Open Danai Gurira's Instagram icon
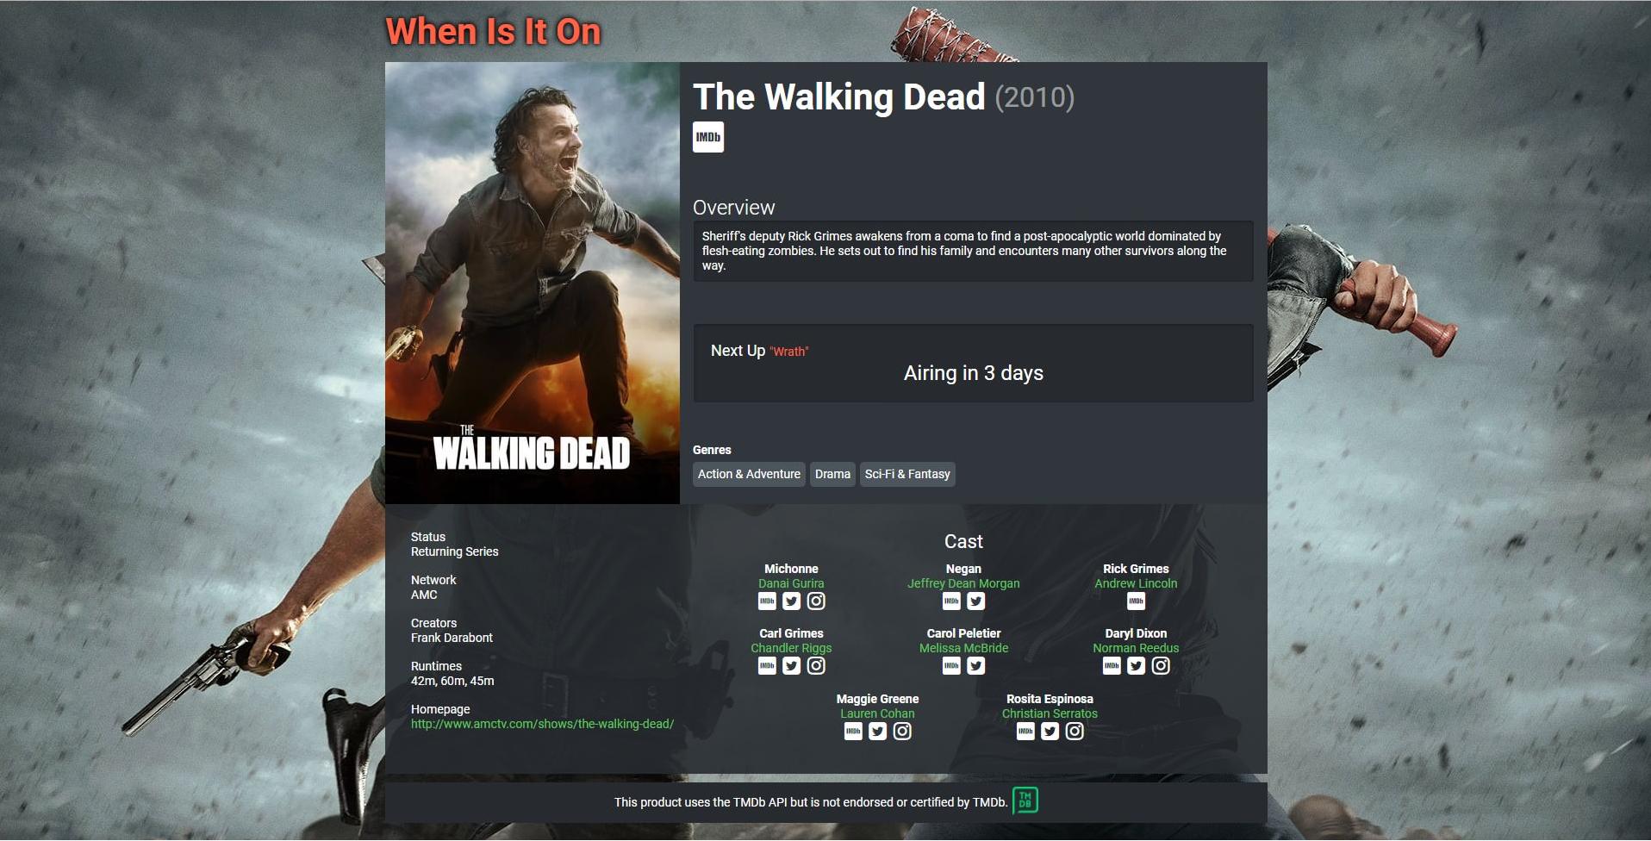 pyautogui.click(x=816, y=601)
